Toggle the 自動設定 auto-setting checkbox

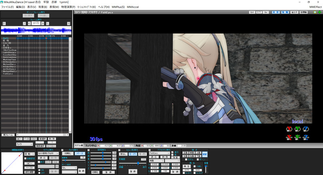tap(25, 158)
